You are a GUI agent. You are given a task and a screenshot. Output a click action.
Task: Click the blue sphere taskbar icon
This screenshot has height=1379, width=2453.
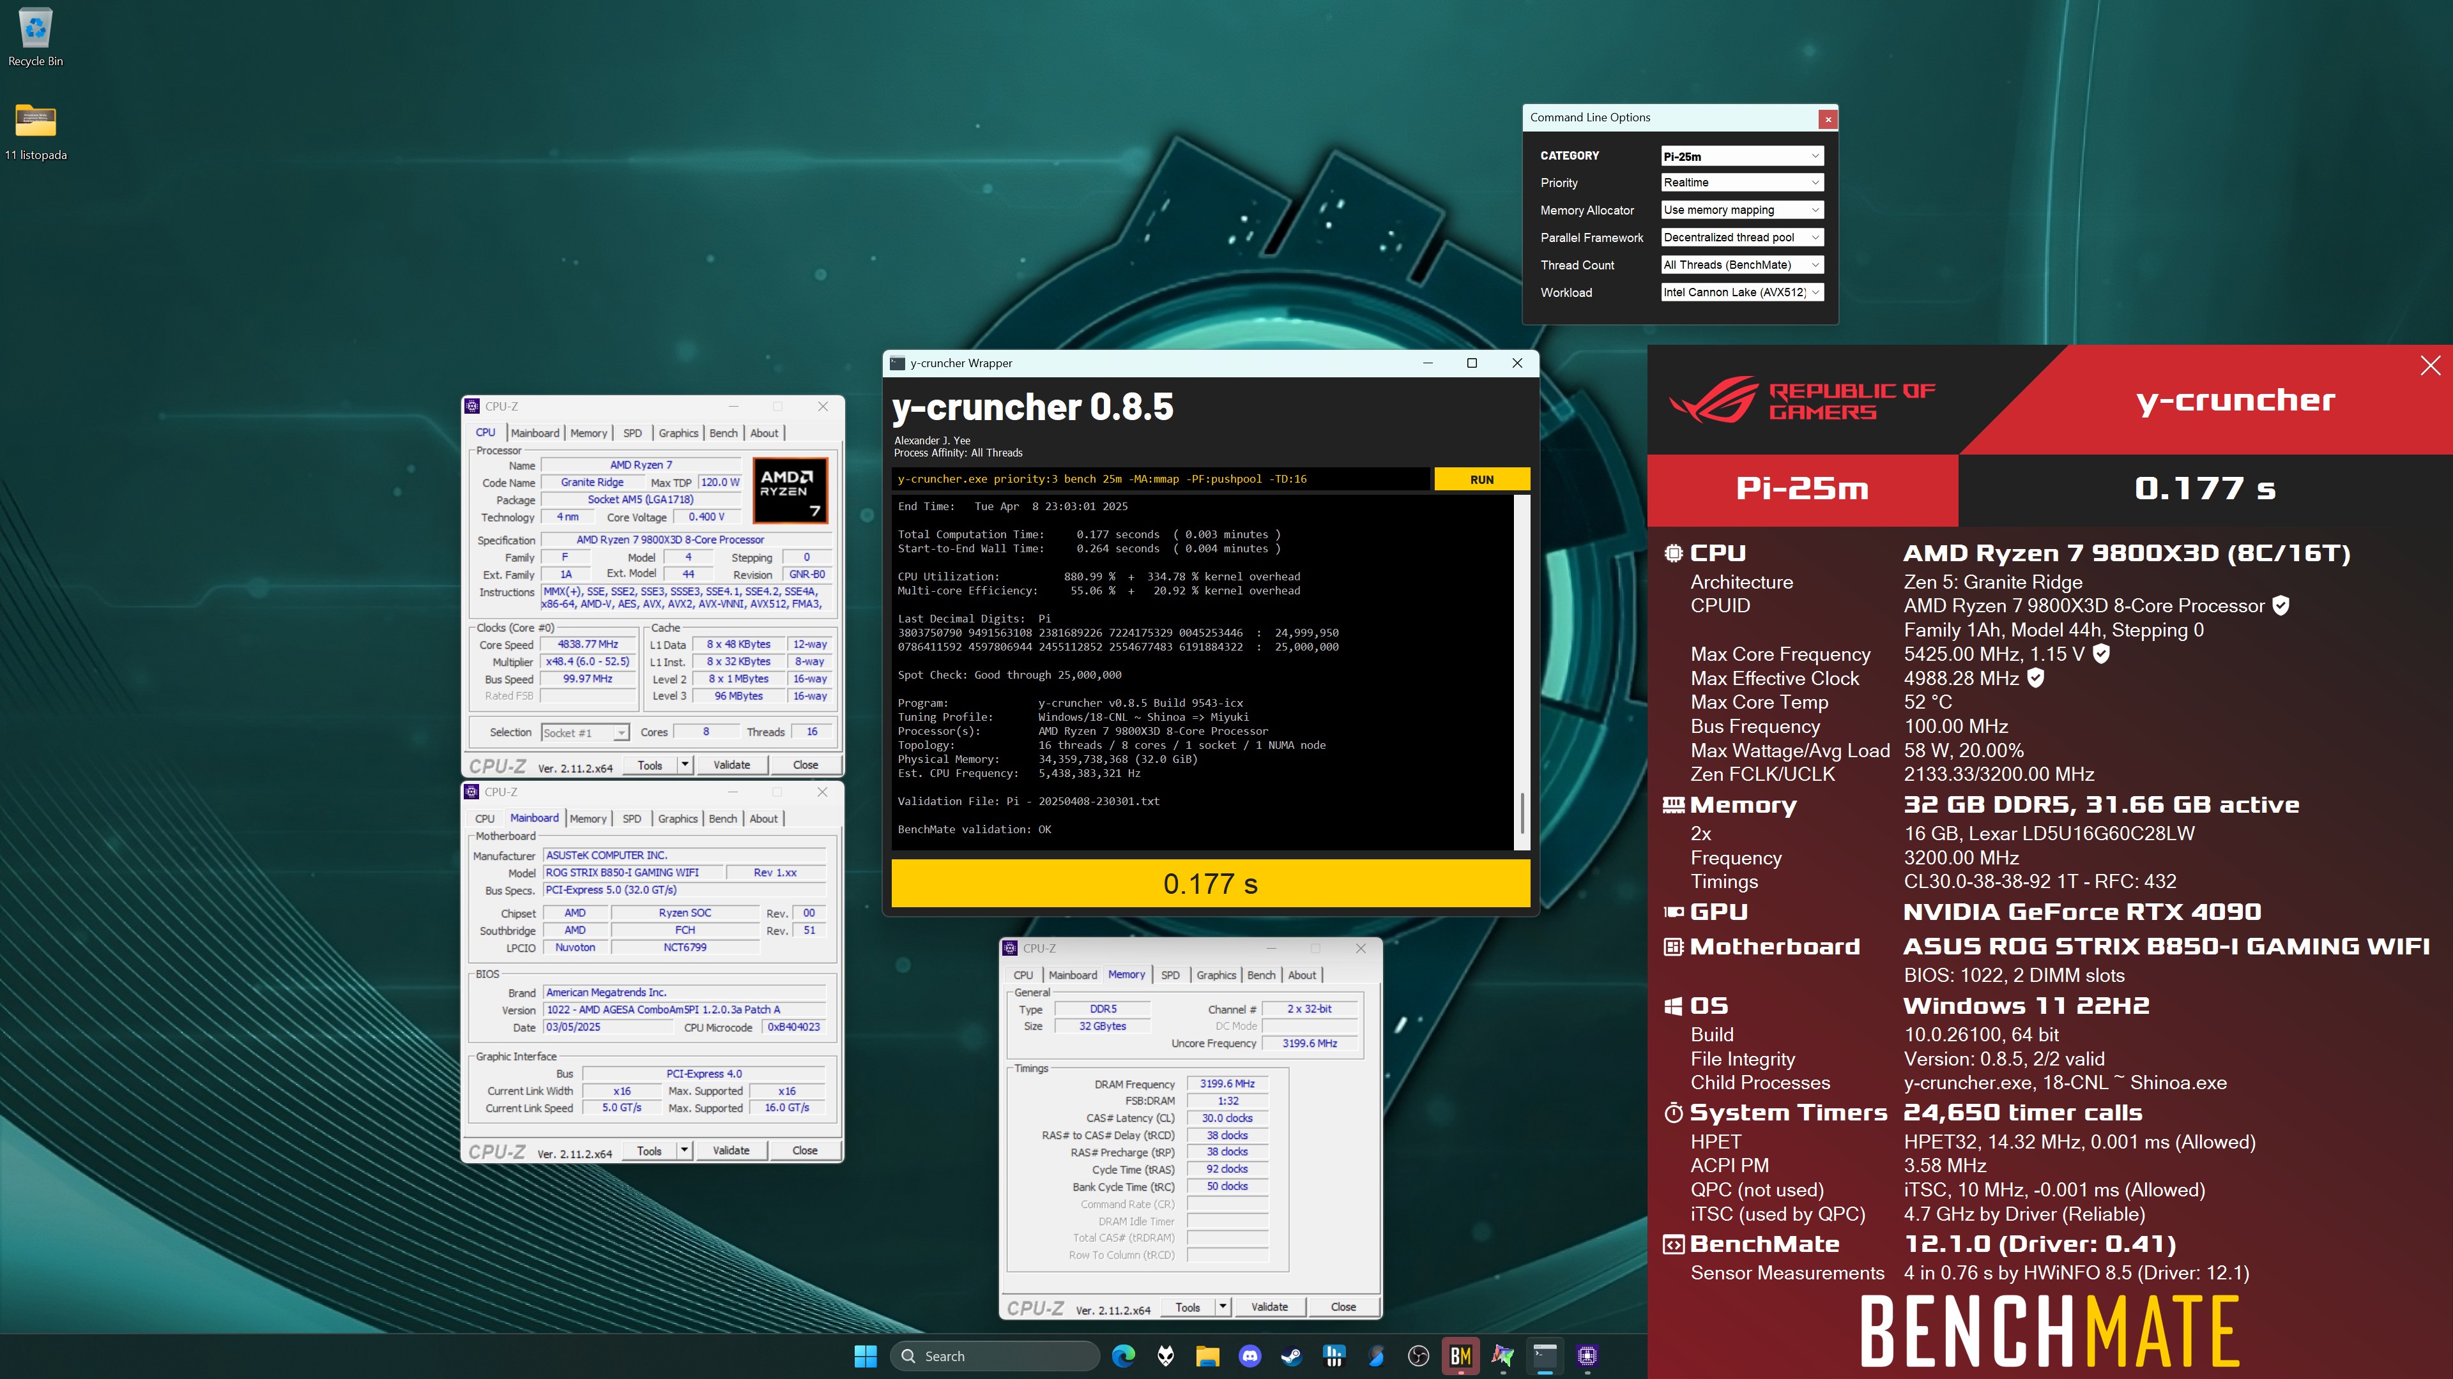coord(1376,1356)
